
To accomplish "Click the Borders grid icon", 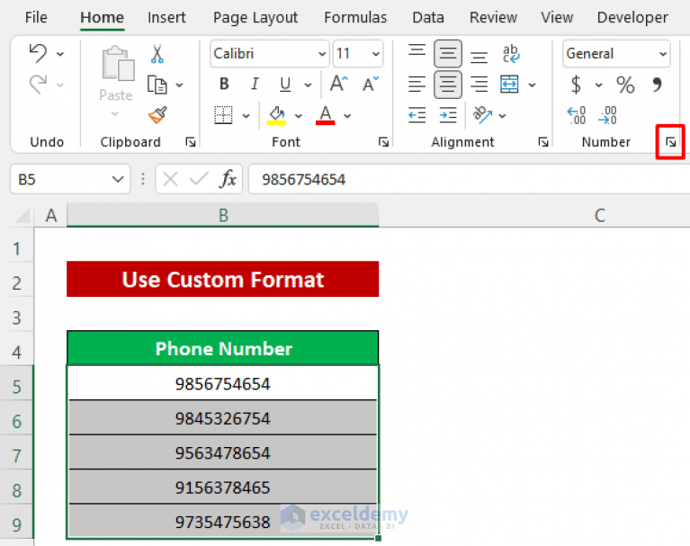I will click(223, 115).
